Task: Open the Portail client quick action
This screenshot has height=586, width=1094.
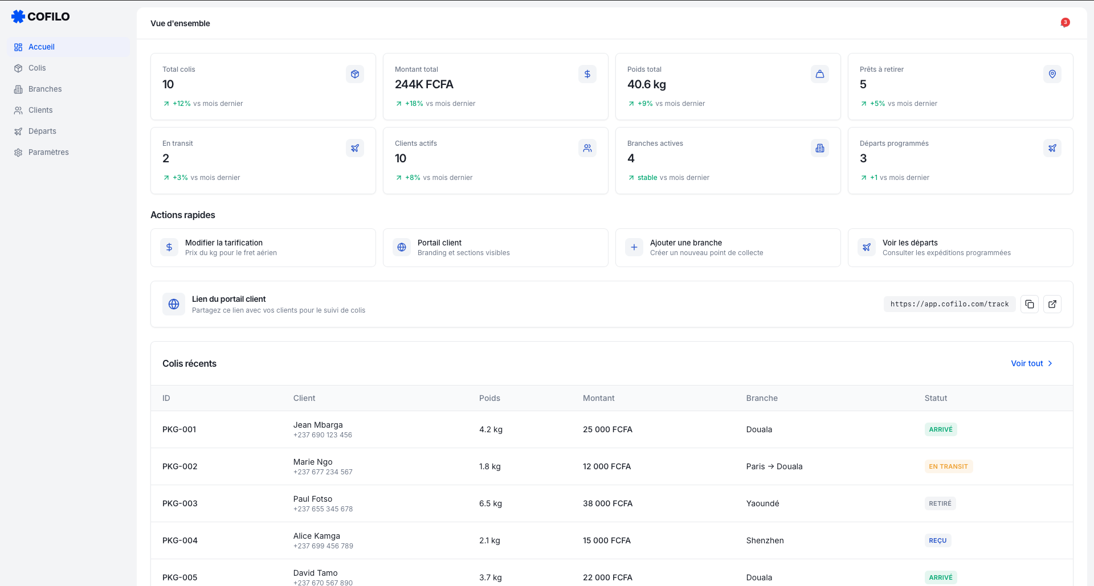Action: click(x=495, y=248)
